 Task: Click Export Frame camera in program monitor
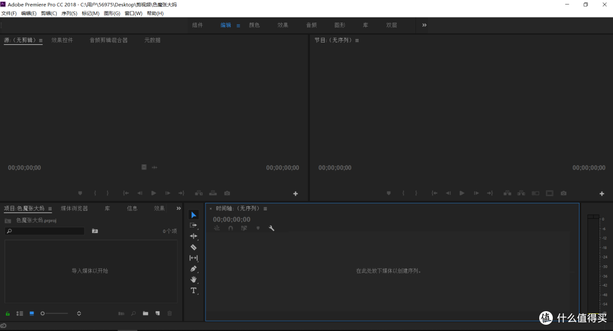(564, 193)
